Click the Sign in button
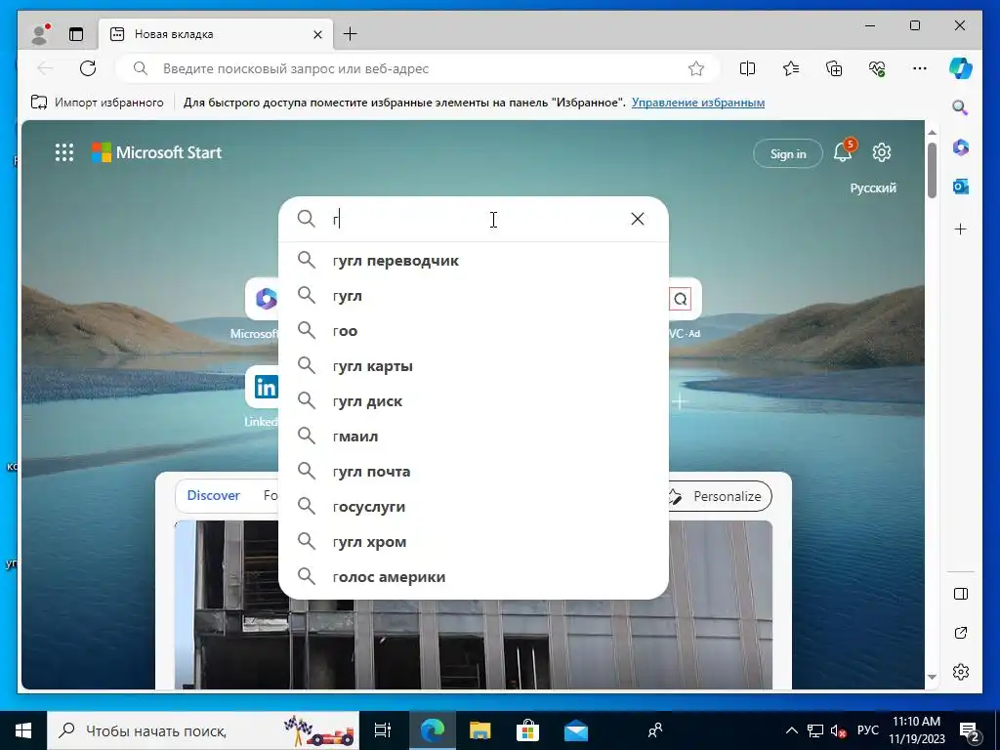The height and width of the screenshot is (750, 1000). click(788, 153)
